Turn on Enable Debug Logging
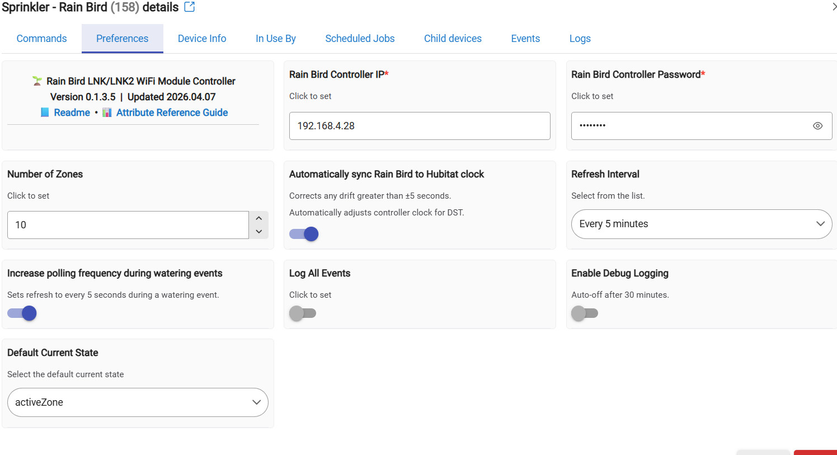Viewport: 837px width, 455px height. [585, 313]
